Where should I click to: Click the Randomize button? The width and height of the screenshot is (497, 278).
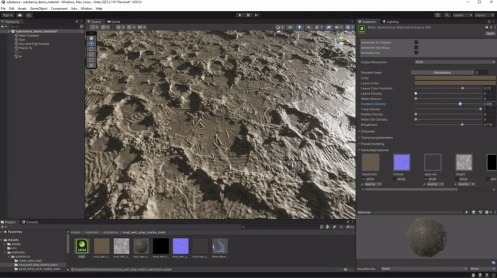click(442, 72)
